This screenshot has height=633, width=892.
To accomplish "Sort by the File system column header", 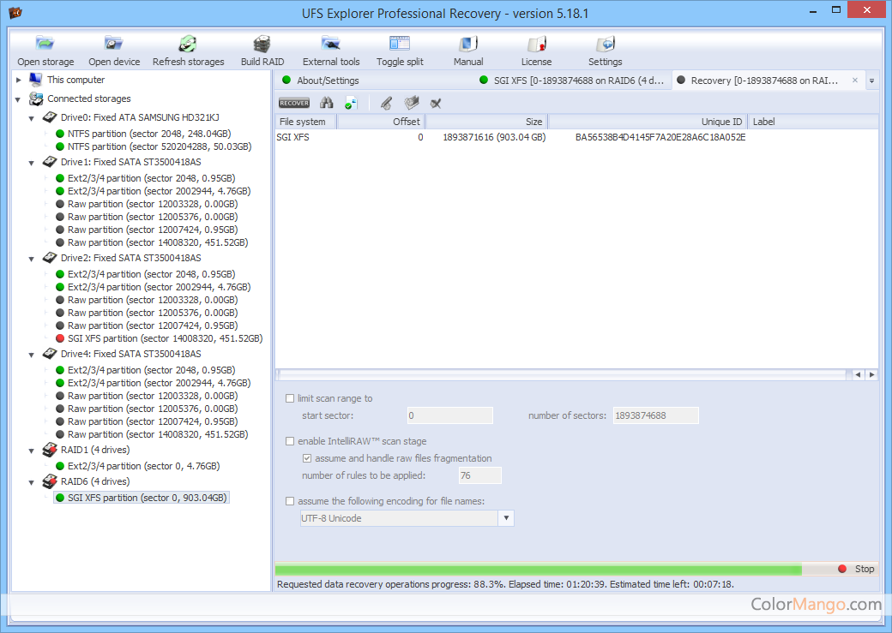I will [305, 122].
